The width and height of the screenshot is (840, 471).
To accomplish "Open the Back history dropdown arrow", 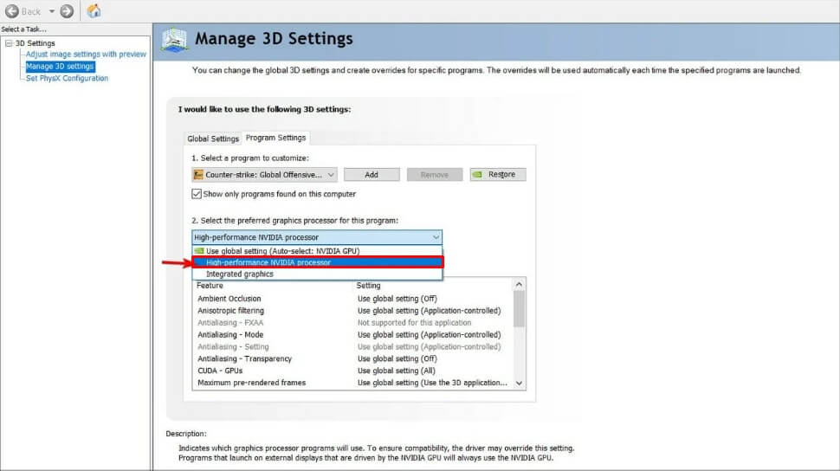I will point(52,11).
